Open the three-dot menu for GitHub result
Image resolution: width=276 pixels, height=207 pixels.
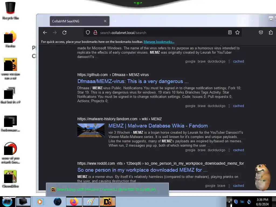point(229,106)
